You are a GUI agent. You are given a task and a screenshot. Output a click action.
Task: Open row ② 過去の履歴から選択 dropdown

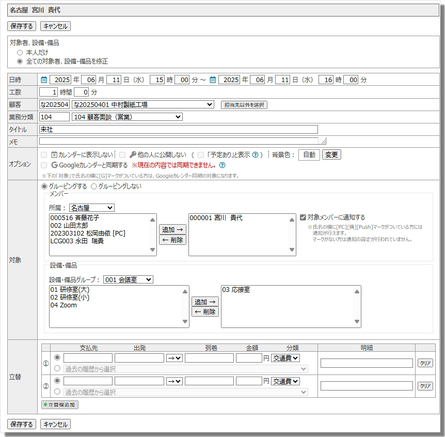click(x=186, y=392)
